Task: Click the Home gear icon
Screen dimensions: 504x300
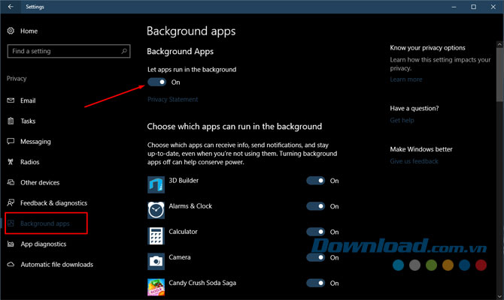Action: (11, 31)
